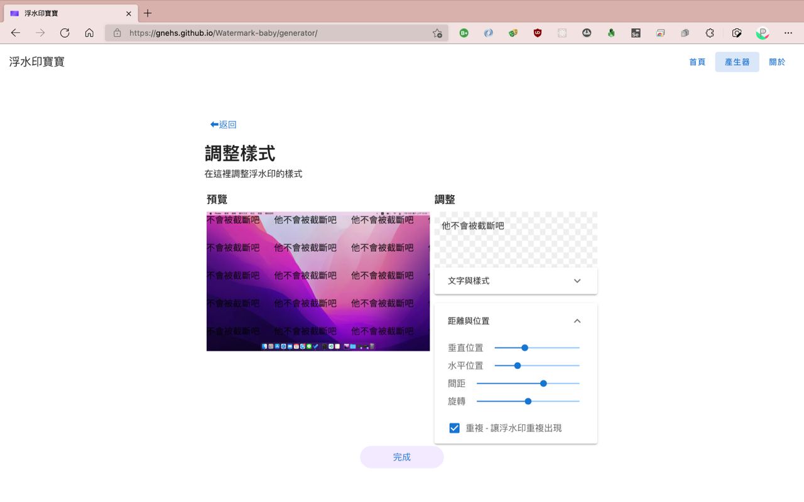
Task: Go to 首頁 navigation item
Action: pos(697,62)
